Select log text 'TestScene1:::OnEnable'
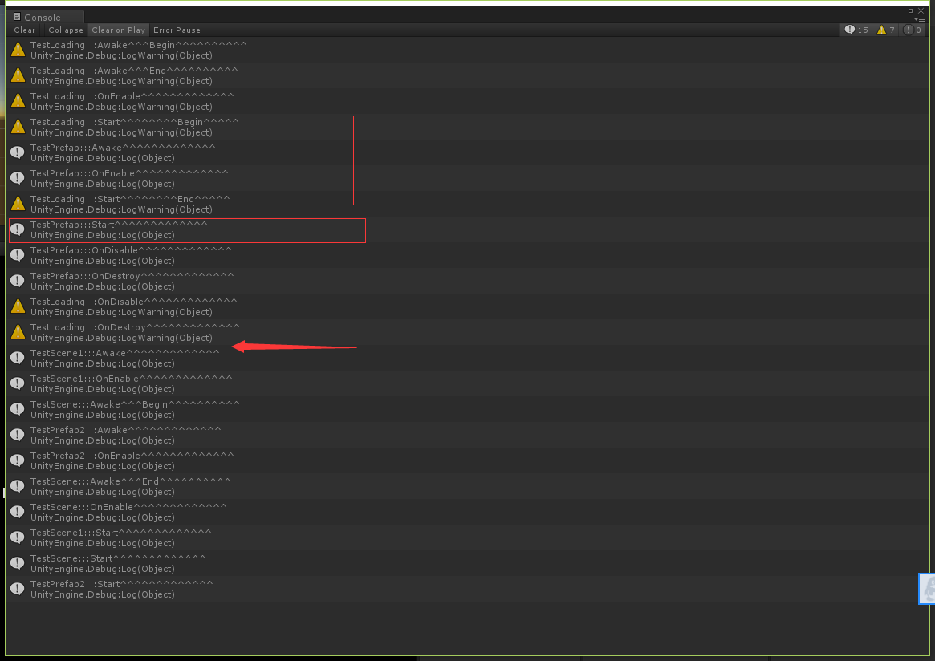This screenshot has width=935, height=661. [x=85, y=378]
